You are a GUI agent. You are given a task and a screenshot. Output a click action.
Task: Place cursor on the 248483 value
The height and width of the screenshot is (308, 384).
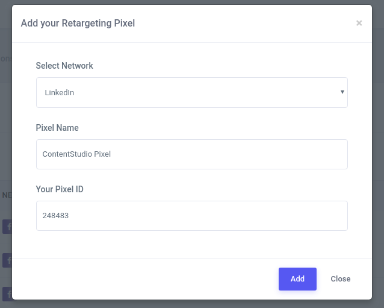(55, 216)
